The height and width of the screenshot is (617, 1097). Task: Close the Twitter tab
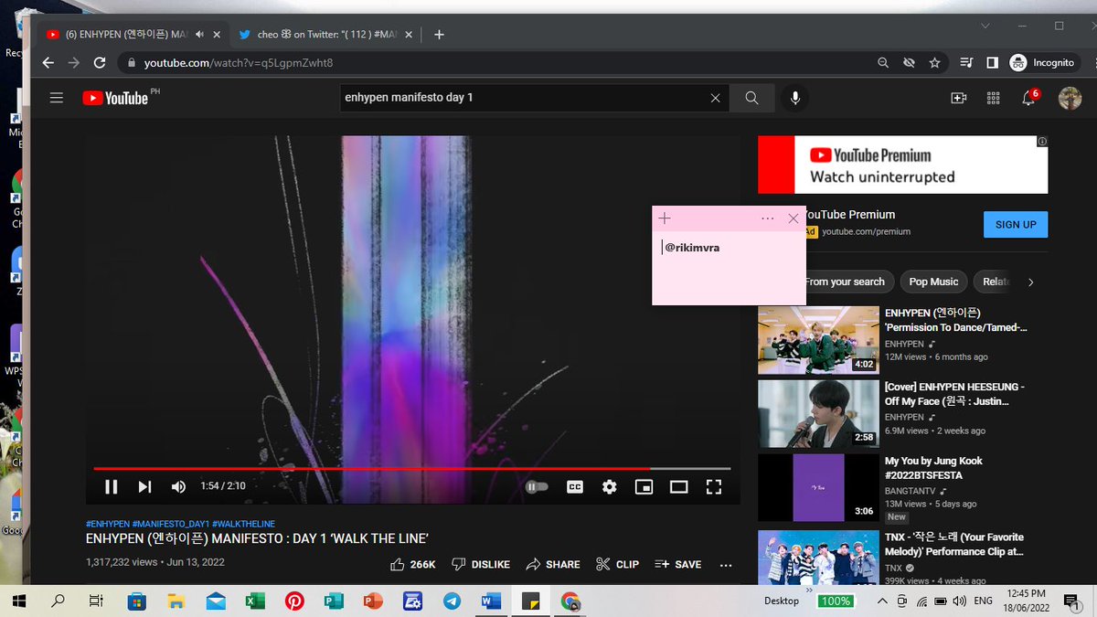(x=407, y=35)
